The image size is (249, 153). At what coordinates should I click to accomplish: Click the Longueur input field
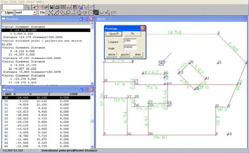tap(130, 41)
